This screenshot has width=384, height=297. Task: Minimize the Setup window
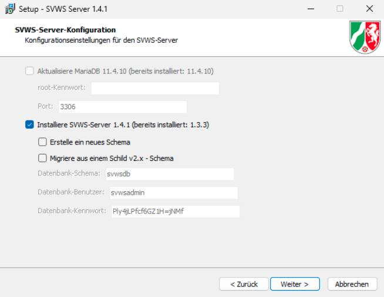click(x=311, y=9)
